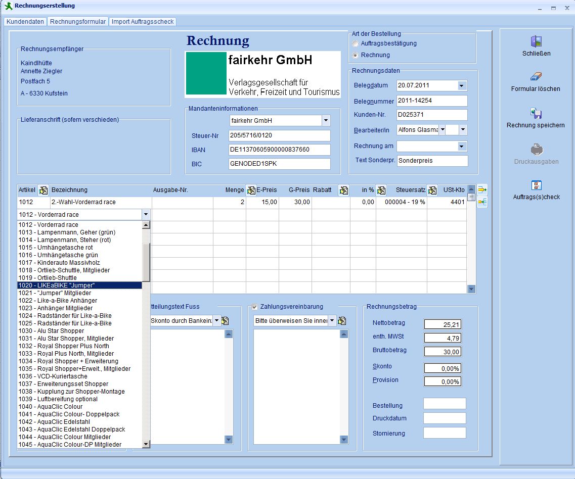Choose '1030 - Alu Star Shopper' from list
575x479 pixels.
click(x=79, y=330)
